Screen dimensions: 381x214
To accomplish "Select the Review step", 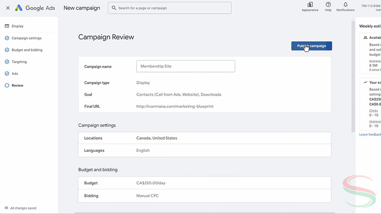I will pyautogui.click(x=17, y=85).
